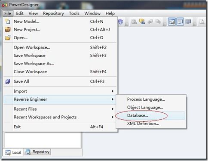Click the Save All disk icon
208x161 pixels.
coord(8,81)
